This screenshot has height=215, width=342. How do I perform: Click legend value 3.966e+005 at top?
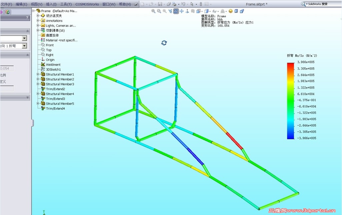pyautogui.click(x=306, y=62)
